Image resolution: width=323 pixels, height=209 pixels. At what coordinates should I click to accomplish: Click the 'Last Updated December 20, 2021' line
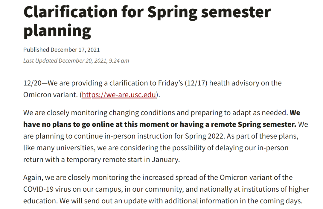point(76,61)
